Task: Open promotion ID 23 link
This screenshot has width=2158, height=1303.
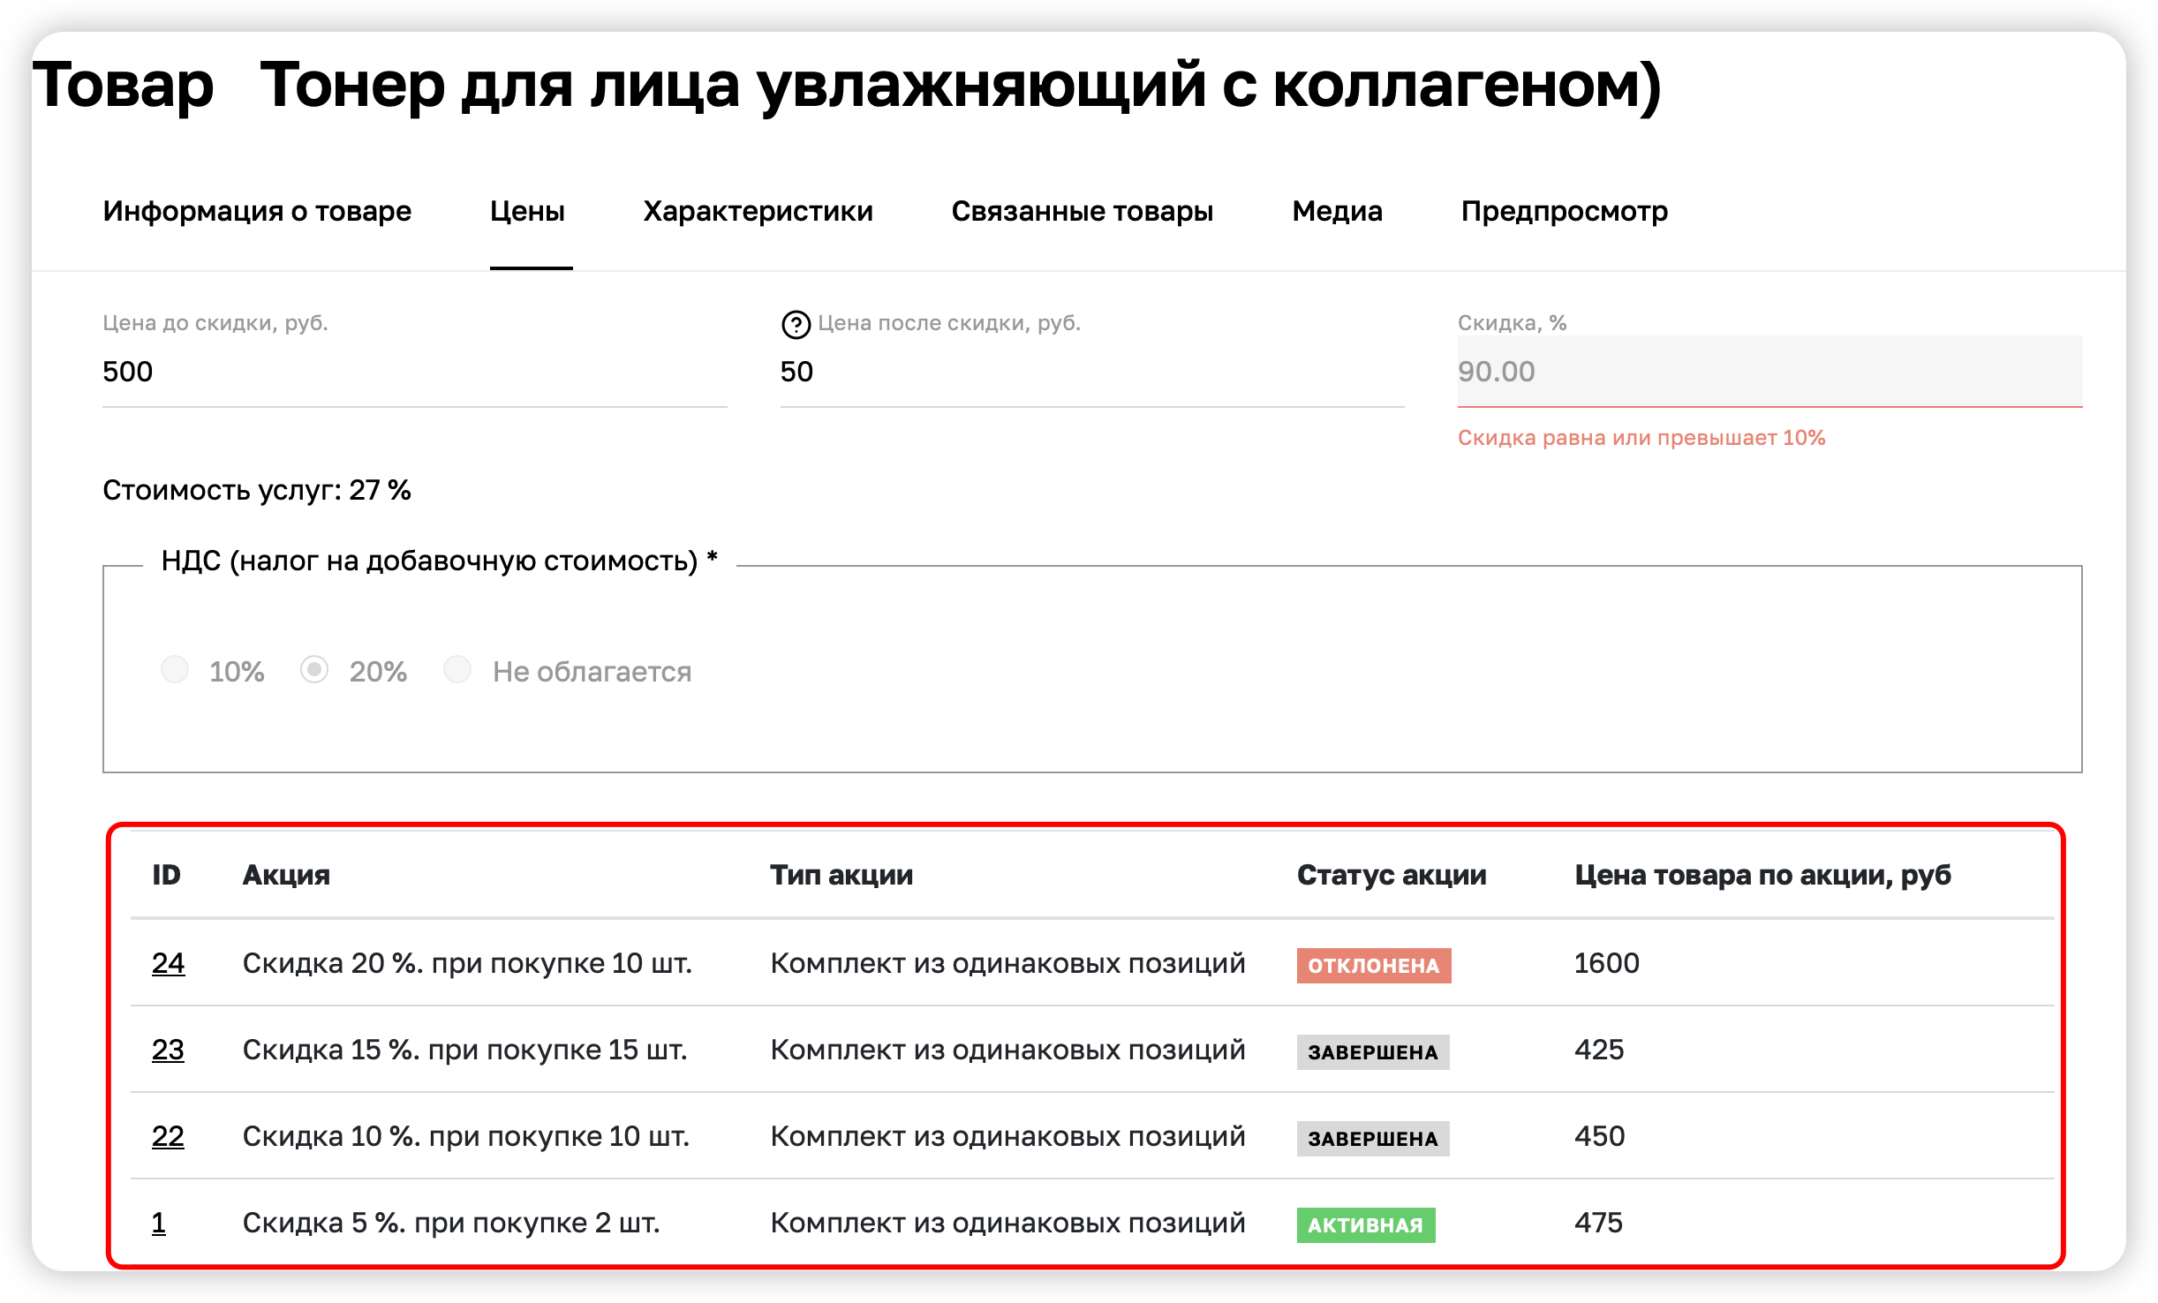Action: tap(168, 1049)
